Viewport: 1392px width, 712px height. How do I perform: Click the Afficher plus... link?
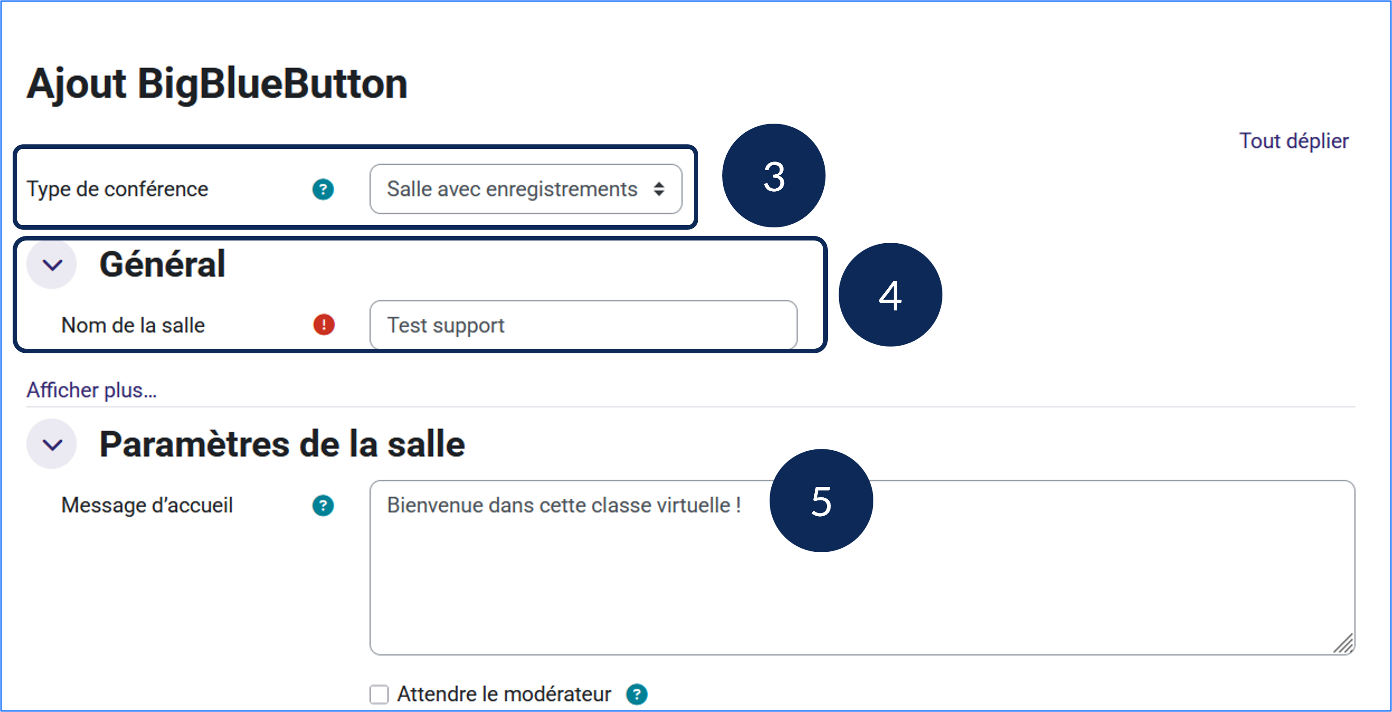tap(92, 390)
